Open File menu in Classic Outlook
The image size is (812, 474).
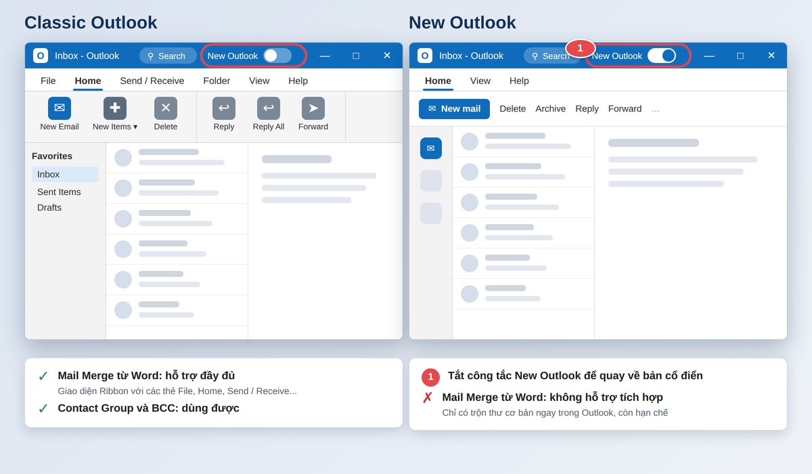(48, 81)
